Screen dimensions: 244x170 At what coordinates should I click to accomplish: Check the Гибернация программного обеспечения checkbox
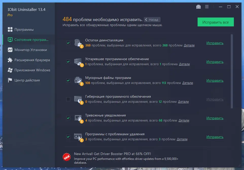(68, 99)
